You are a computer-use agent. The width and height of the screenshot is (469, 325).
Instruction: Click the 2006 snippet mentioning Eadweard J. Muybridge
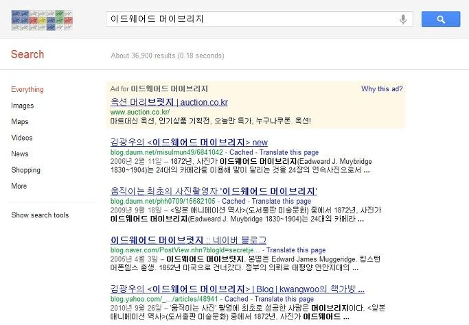coord(241,166)
